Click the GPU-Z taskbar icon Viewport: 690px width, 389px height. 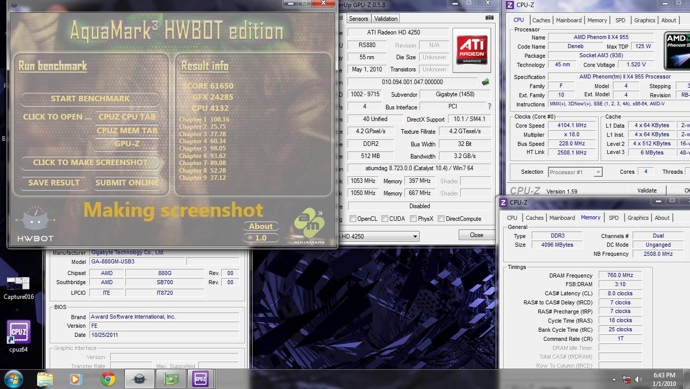(170, 379)
